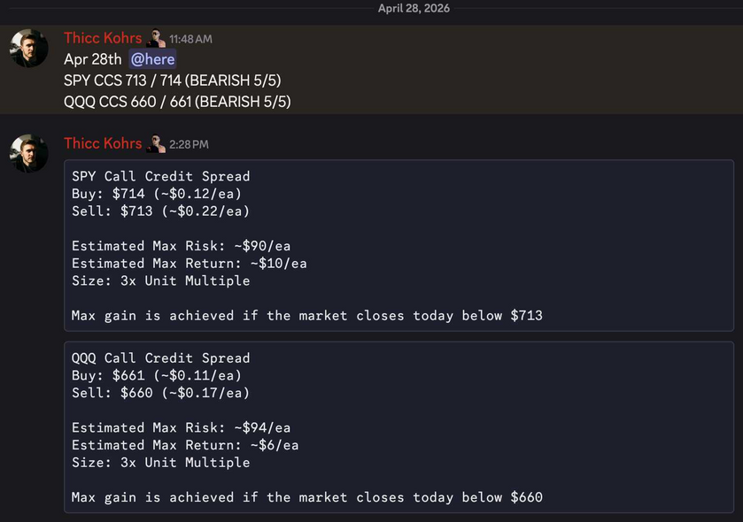This screenshot has height=522, width=743.
Task: Click the 'SPY Call Credit Spread' code block title
Action: point(160,176)
